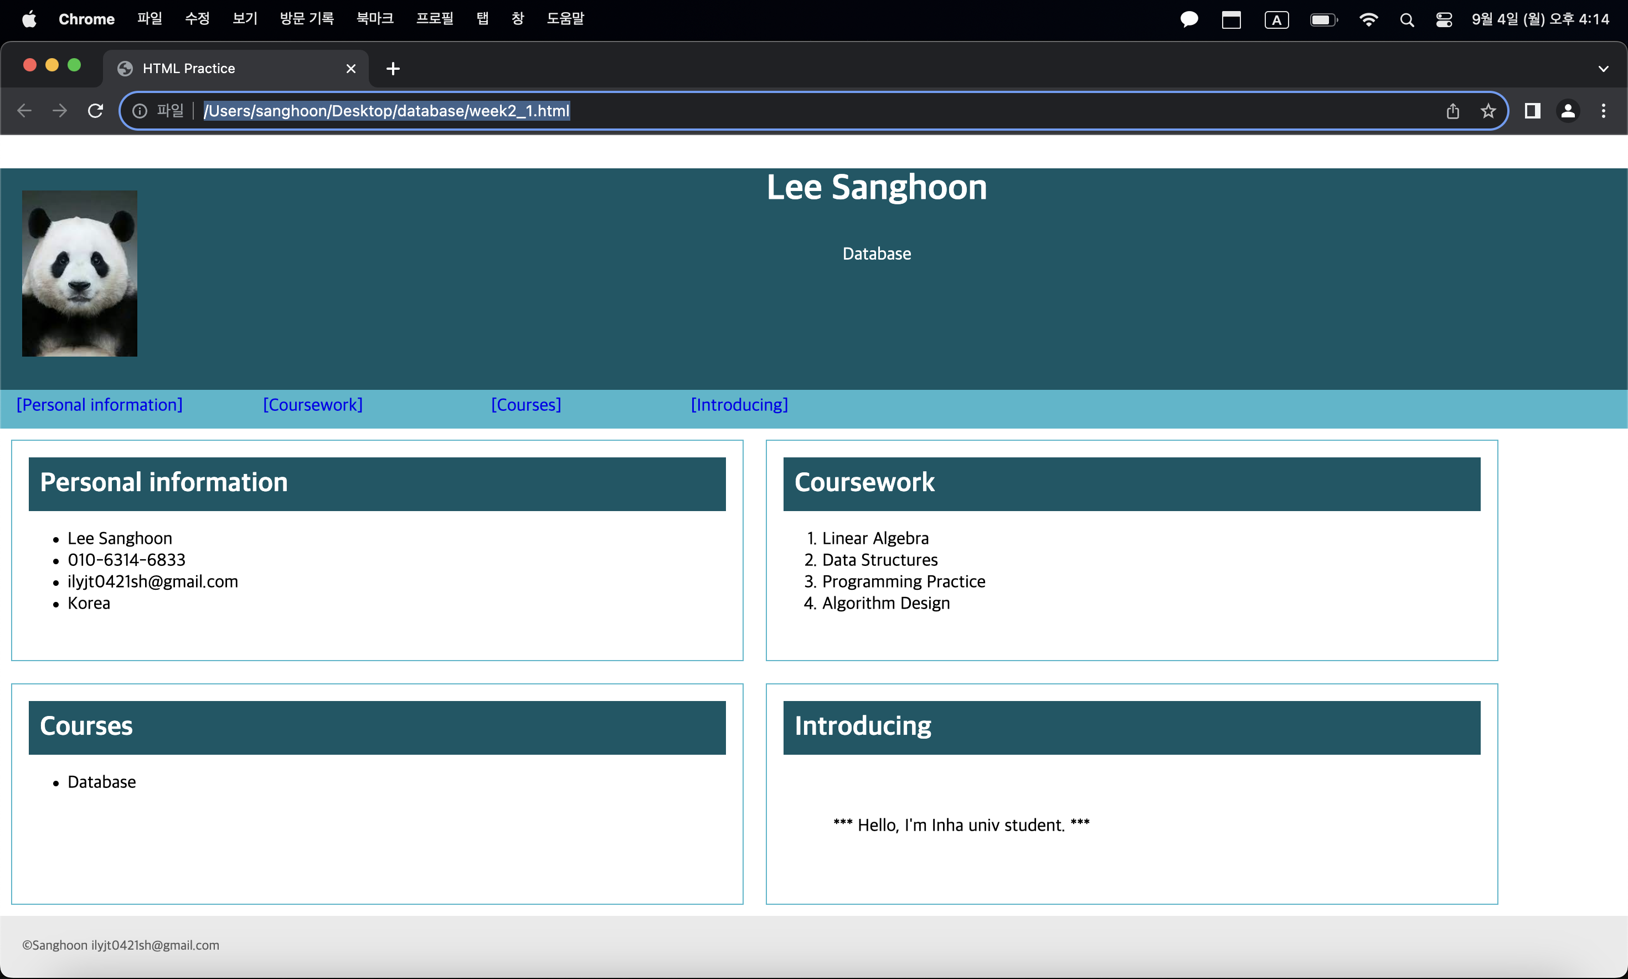Click the Programming Practice list item

coord(904,582)
